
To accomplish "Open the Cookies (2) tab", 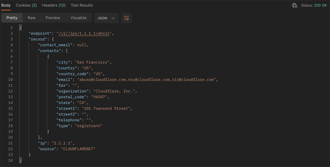I will 26,5.
